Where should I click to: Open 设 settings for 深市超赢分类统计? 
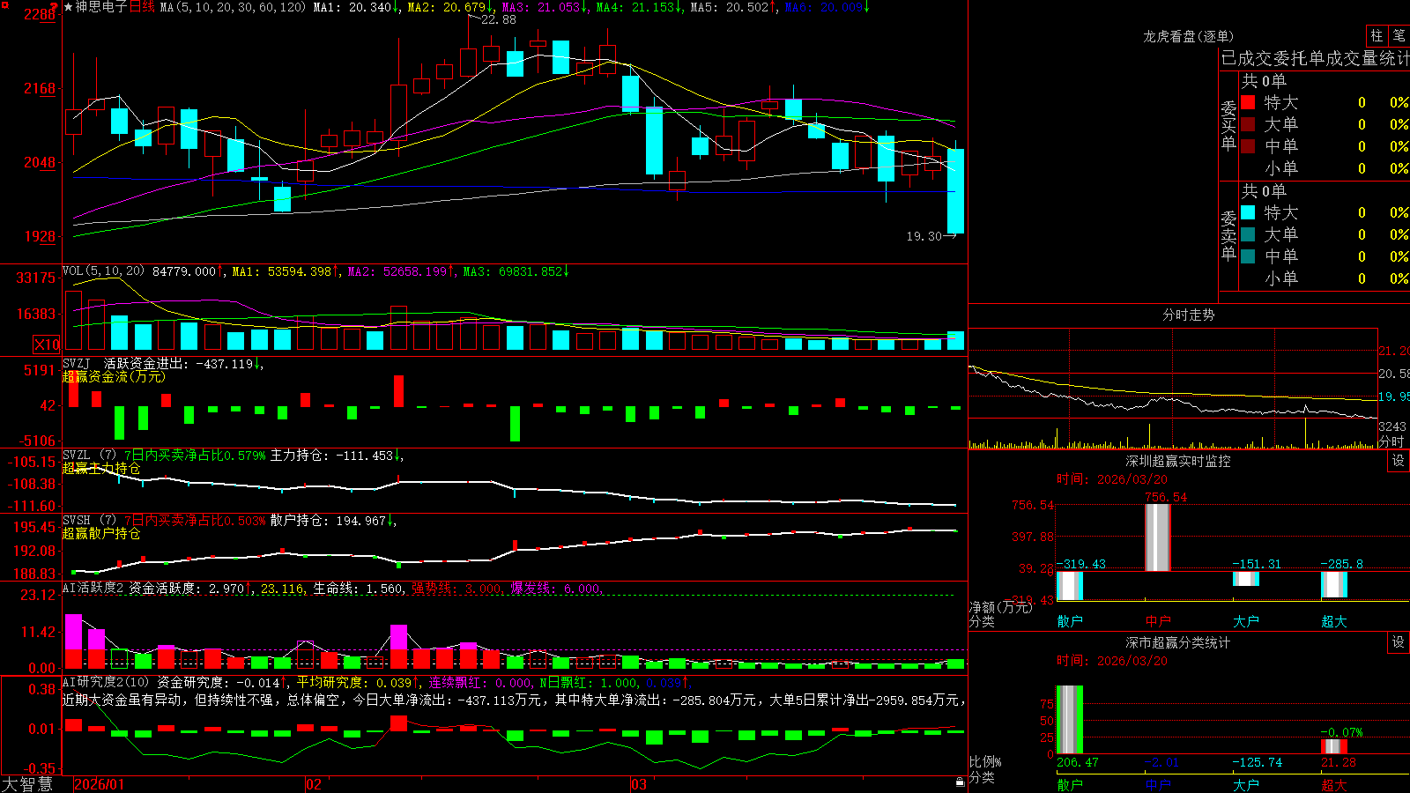pyautogui.click(x=1399, y=642)
